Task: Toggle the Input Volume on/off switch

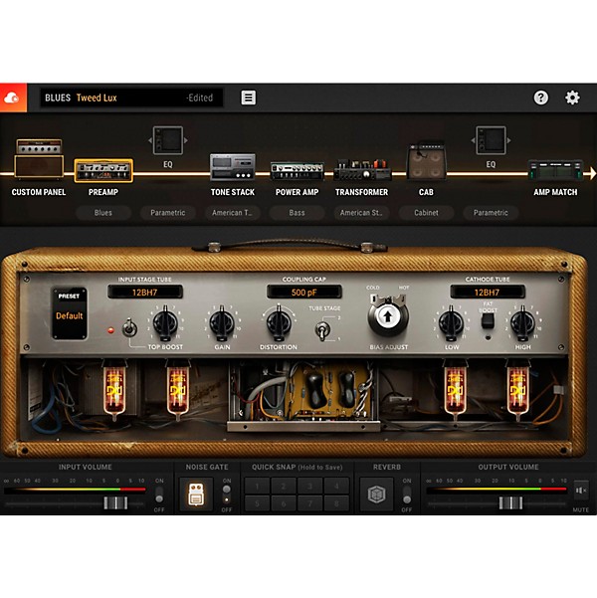Action: (158, 495)
